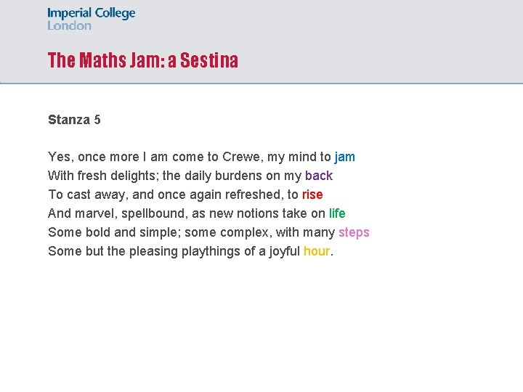Click the green word 'life'
This screenshot has width=523, height=392.
(x=337, y=213)
